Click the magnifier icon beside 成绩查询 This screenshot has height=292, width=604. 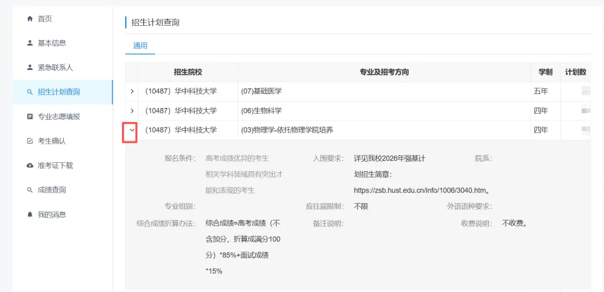[x=30, y=190]
